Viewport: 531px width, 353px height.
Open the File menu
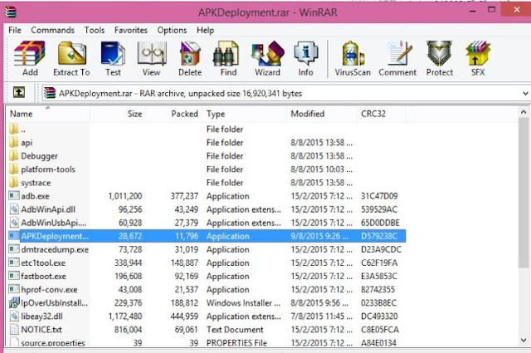pos(15,30)
